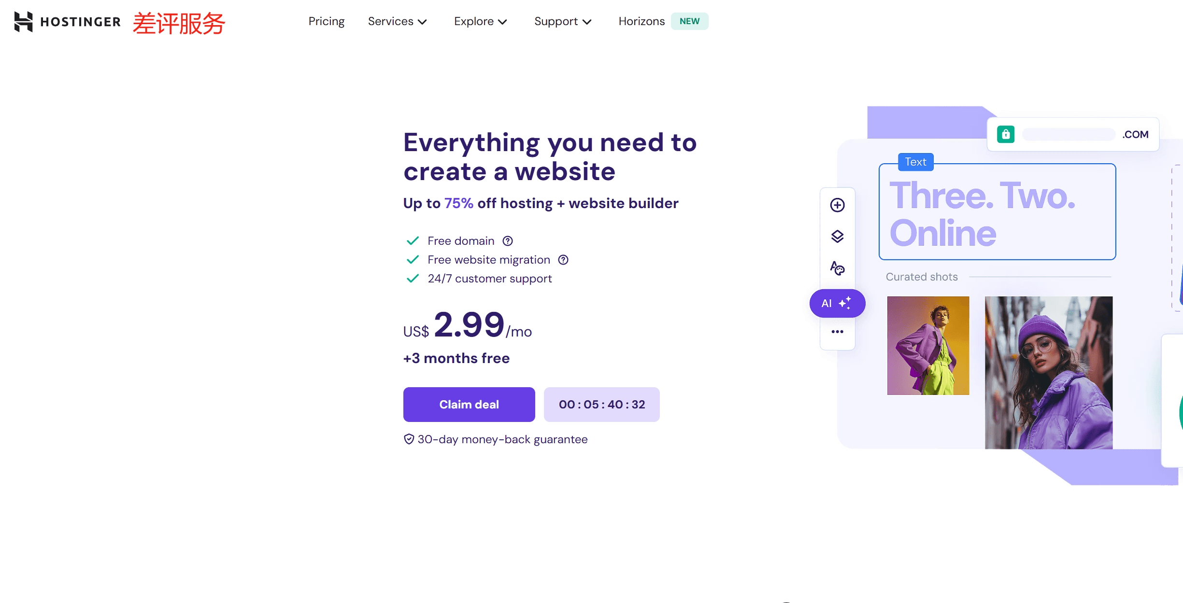
Task: Open the Support dropdown menu
Action: (x=562, y=22)
